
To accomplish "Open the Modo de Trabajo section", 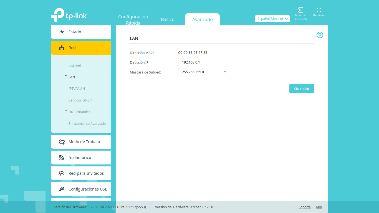I will [x=81, y=142].
